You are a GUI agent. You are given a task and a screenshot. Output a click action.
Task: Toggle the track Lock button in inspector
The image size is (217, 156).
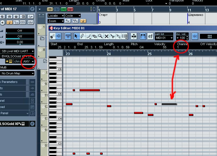(x=16, y=22)
